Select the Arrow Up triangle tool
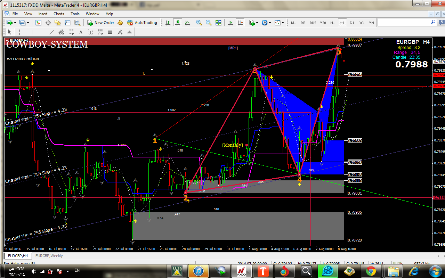 130,32
